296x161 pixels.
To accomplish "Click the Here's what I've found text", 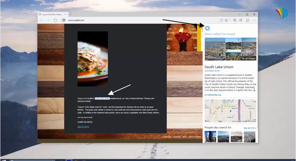I will (220, 34).
